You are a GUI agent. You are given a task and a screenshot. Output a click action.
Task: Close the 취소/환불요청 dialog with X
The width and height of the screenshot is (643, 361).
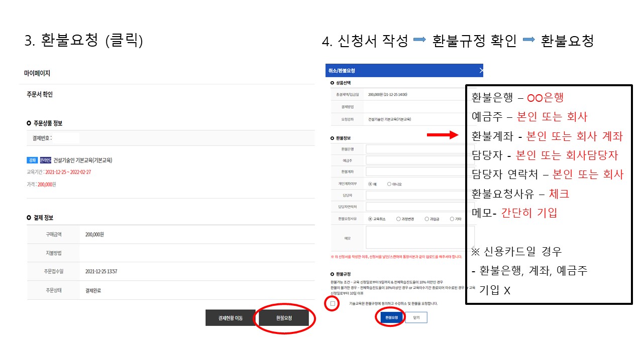click(481, 71)
